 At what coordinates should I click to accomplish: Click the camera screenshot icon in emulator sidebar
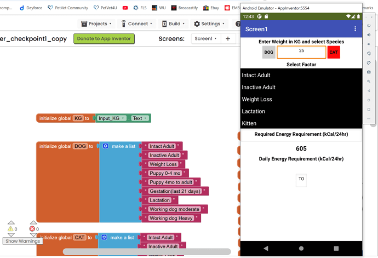click(369, 72)
